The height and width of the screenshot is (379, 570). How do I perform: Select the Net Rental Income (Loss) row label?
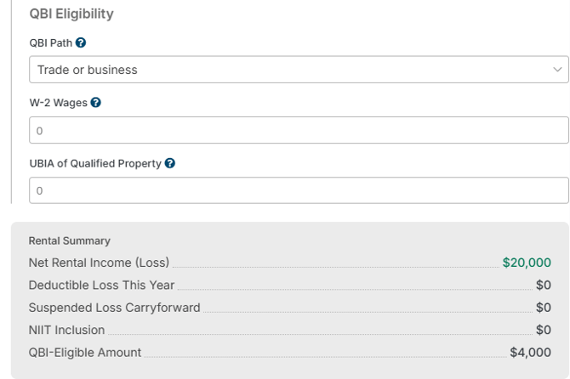coord(99,263)
